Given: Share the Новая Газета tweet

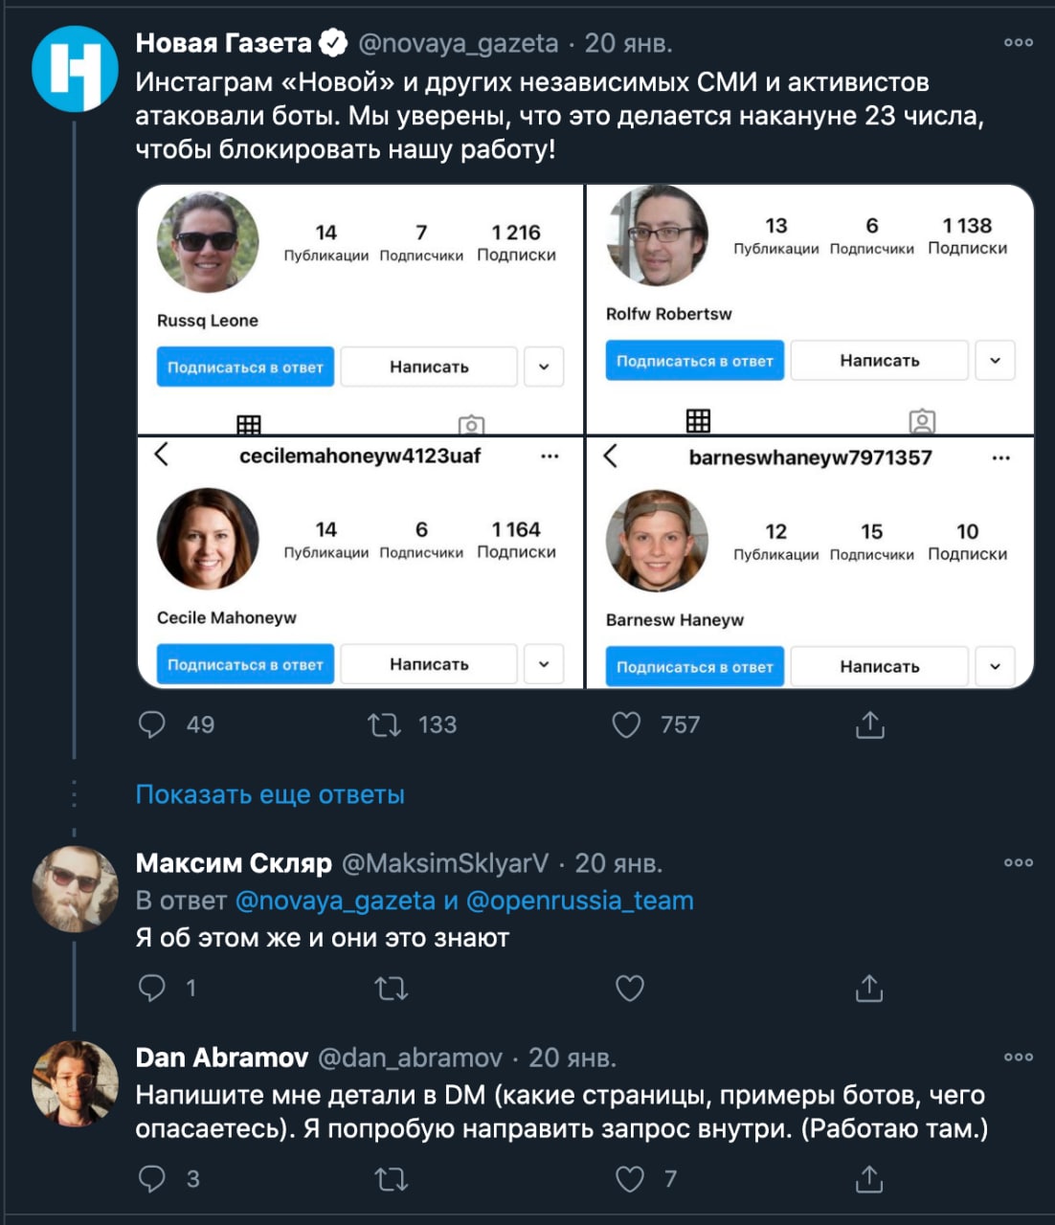Looking at the screenshot, I should click(869, 724).
